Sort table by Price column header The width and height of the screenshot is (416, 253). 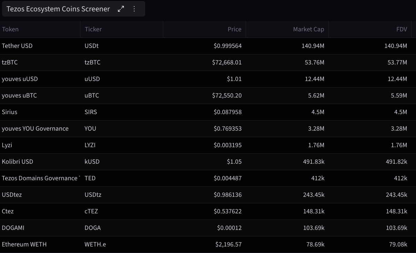pos(235,29)
